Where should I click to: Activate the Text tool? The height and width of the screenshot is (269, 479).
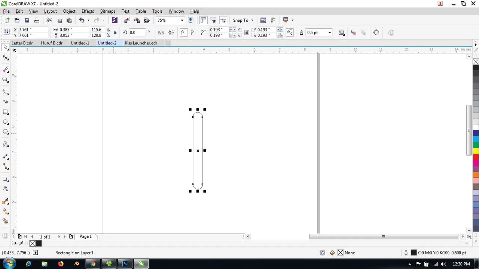coord(6,144)
